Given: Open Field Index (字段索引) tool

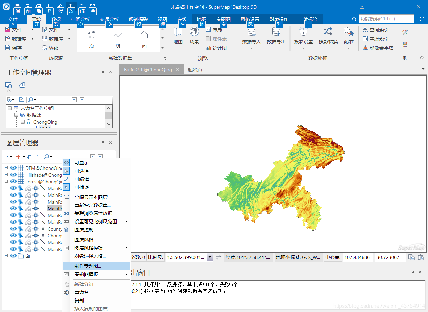Looking at the screenshot, I should coord(375,39).
